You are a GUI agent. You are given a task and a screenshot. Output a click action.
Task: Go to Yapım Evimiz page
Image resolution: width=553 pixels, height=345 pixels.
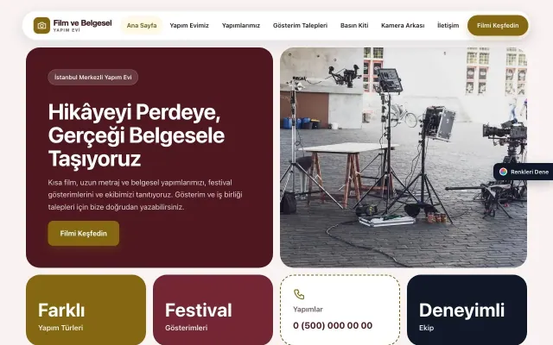click(189, 25)
